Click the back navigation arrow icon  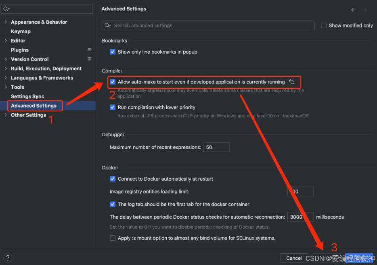click(x=353, y=10)
